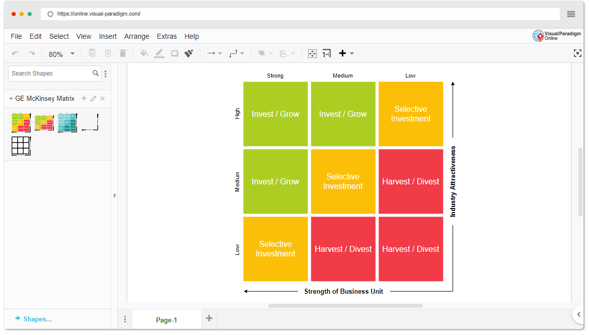Select the Strength of Business Unit label
This screenshot has height=335, width=589.
(343, 291)
